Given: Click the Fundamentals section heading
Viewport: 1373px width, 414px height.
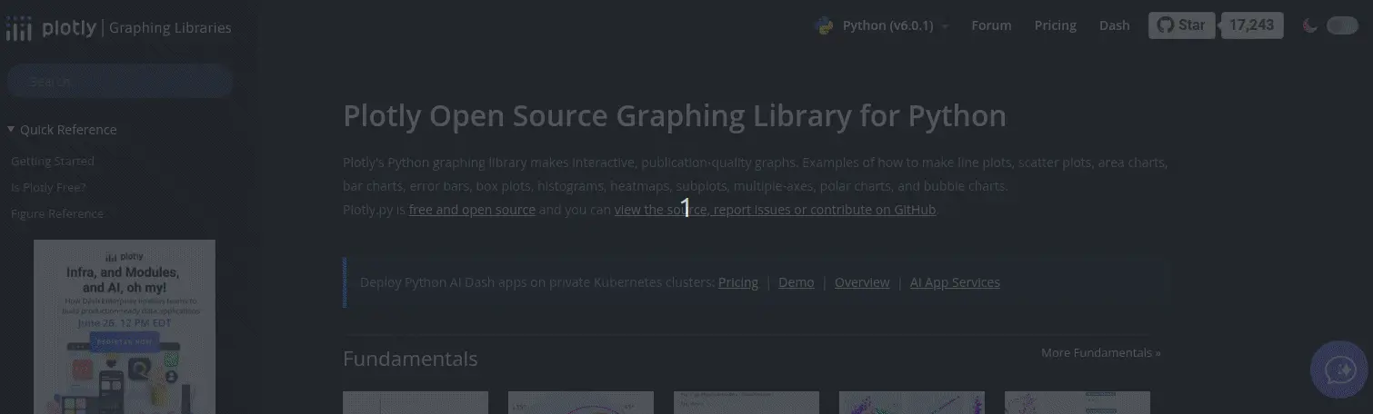Looking at the screenshot, I should [x=410, y=359].
